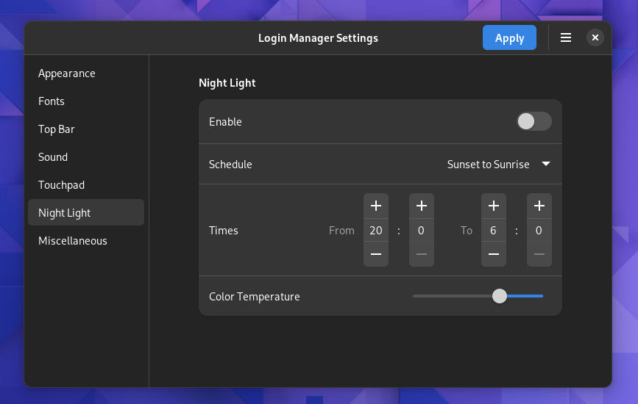Click the Sunset to Sunrise dropdown arrow

[x=546, y=165]
